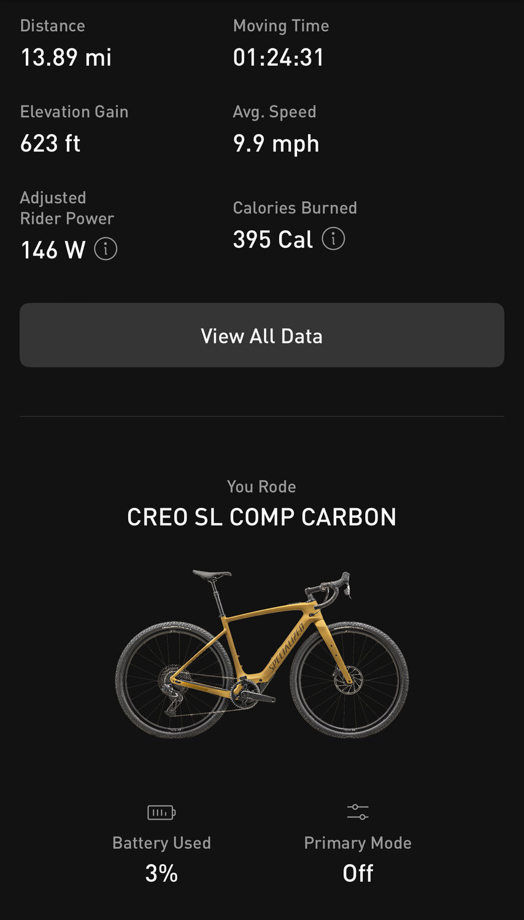
Task: Tap the Primary Mode Off value
Action: 358,873
